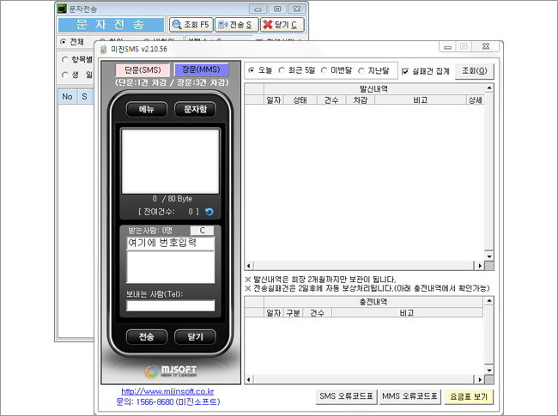The width and height of the screenshot is (558, 416).
Task: Open the www.mijinsoft.co.kr link
Action: click(167, 391)
